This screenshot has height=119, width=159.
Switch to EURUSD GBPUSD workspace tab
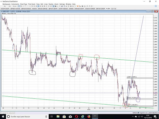[x=42, y=9]
